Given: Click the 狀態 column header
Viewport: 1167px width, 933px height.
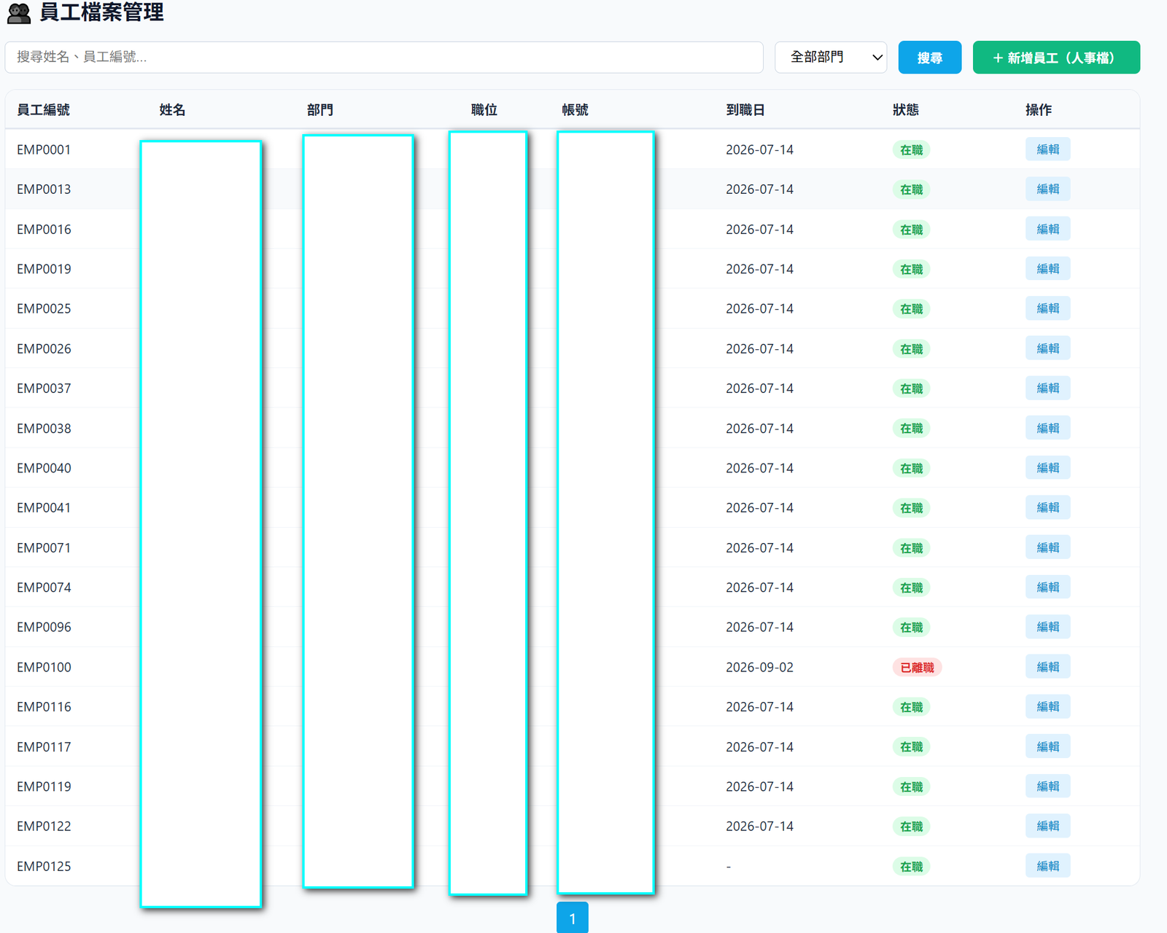Looking at the screenshot, I should (906, 110).
